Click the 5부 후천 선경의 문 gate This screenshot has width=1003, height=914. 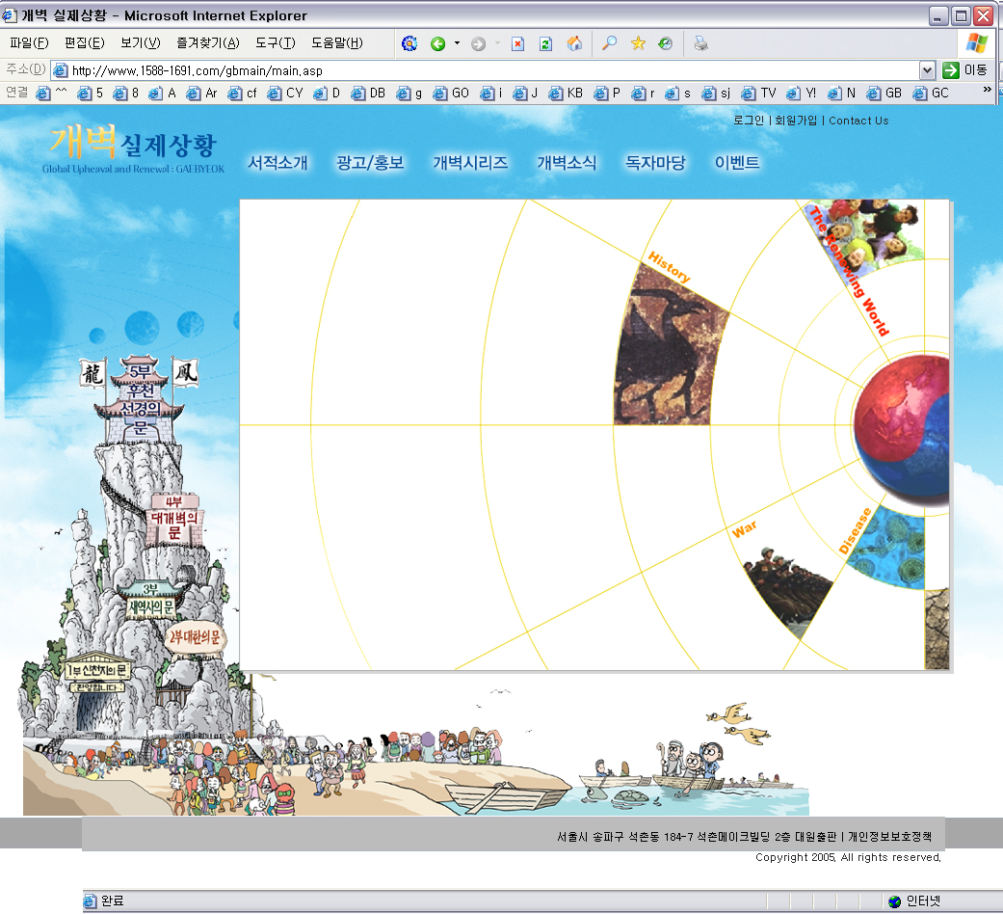click(140, 398)
